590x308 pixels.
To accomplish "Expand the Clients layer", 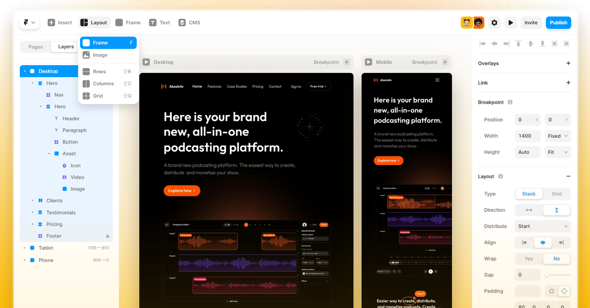I will click(32, 201).
